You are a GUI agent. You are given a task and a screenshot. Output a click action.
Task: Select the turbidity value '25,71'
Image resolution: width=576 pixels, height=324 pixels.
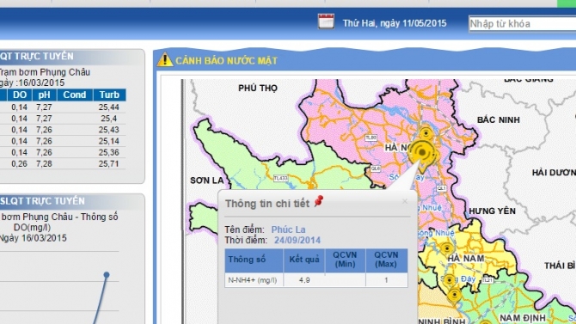point(108,164)
